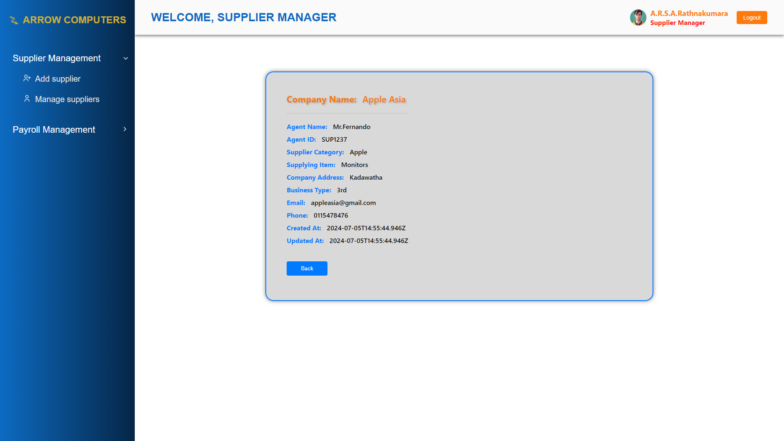Image resolution: width=784 pixels, height=441 pixels.
Task: Select the Add supplier person-plus icon
Action: [x=27, y=78]
